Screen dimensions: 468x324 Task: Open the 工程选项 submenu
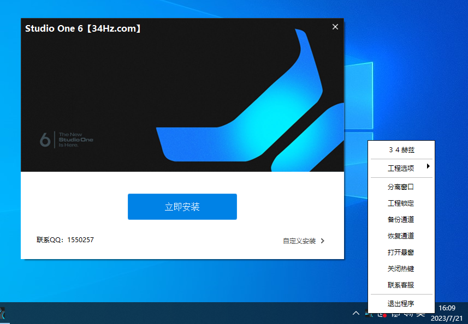pos(401,169)
